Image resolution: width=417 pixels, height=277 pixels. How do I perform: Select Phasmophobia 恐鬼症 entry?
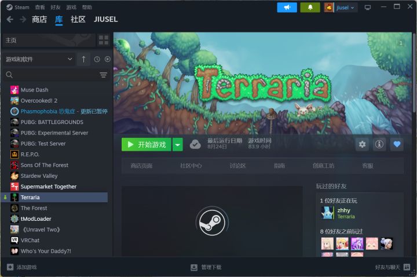click(x=58, y=111)
